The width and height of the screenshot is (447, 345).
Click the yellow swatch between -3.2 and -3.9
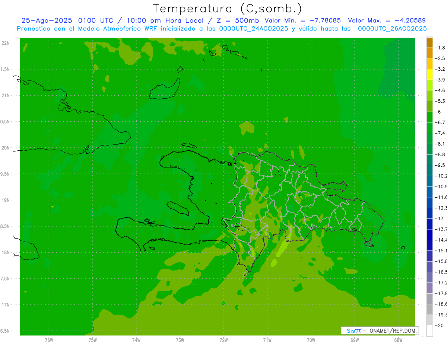click(x=429, y=74)
